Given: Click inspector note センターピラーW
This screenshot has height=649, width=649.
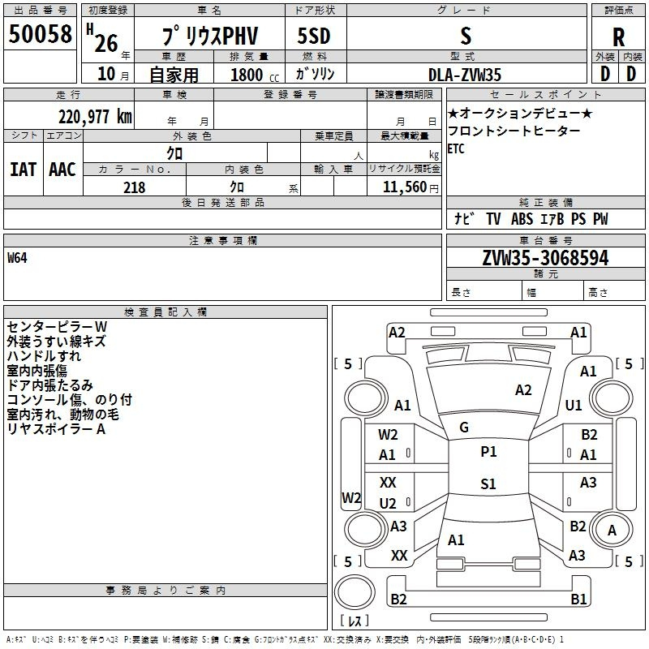Looking at the screenshot, I should (x=57, y=327).
